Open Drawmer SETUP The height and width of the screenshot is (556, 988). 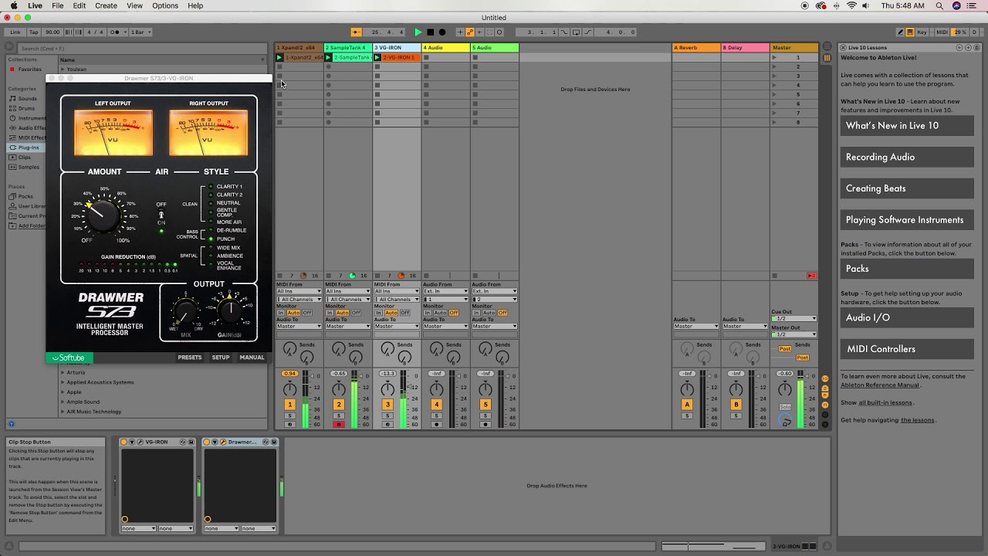tap(221, 358)
